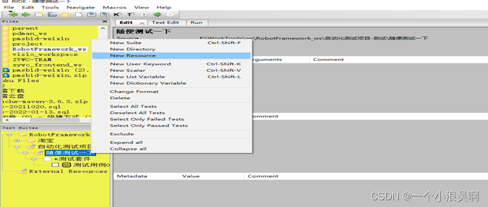Open test search with T icon
This screenshot has width=488, height=207.
131,14
